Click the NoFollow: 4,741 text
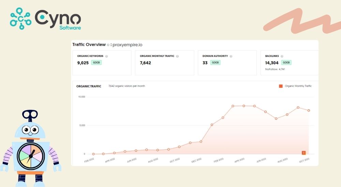Image resolution: width=341 pixels, height=187 pixels. coord(275,69)
